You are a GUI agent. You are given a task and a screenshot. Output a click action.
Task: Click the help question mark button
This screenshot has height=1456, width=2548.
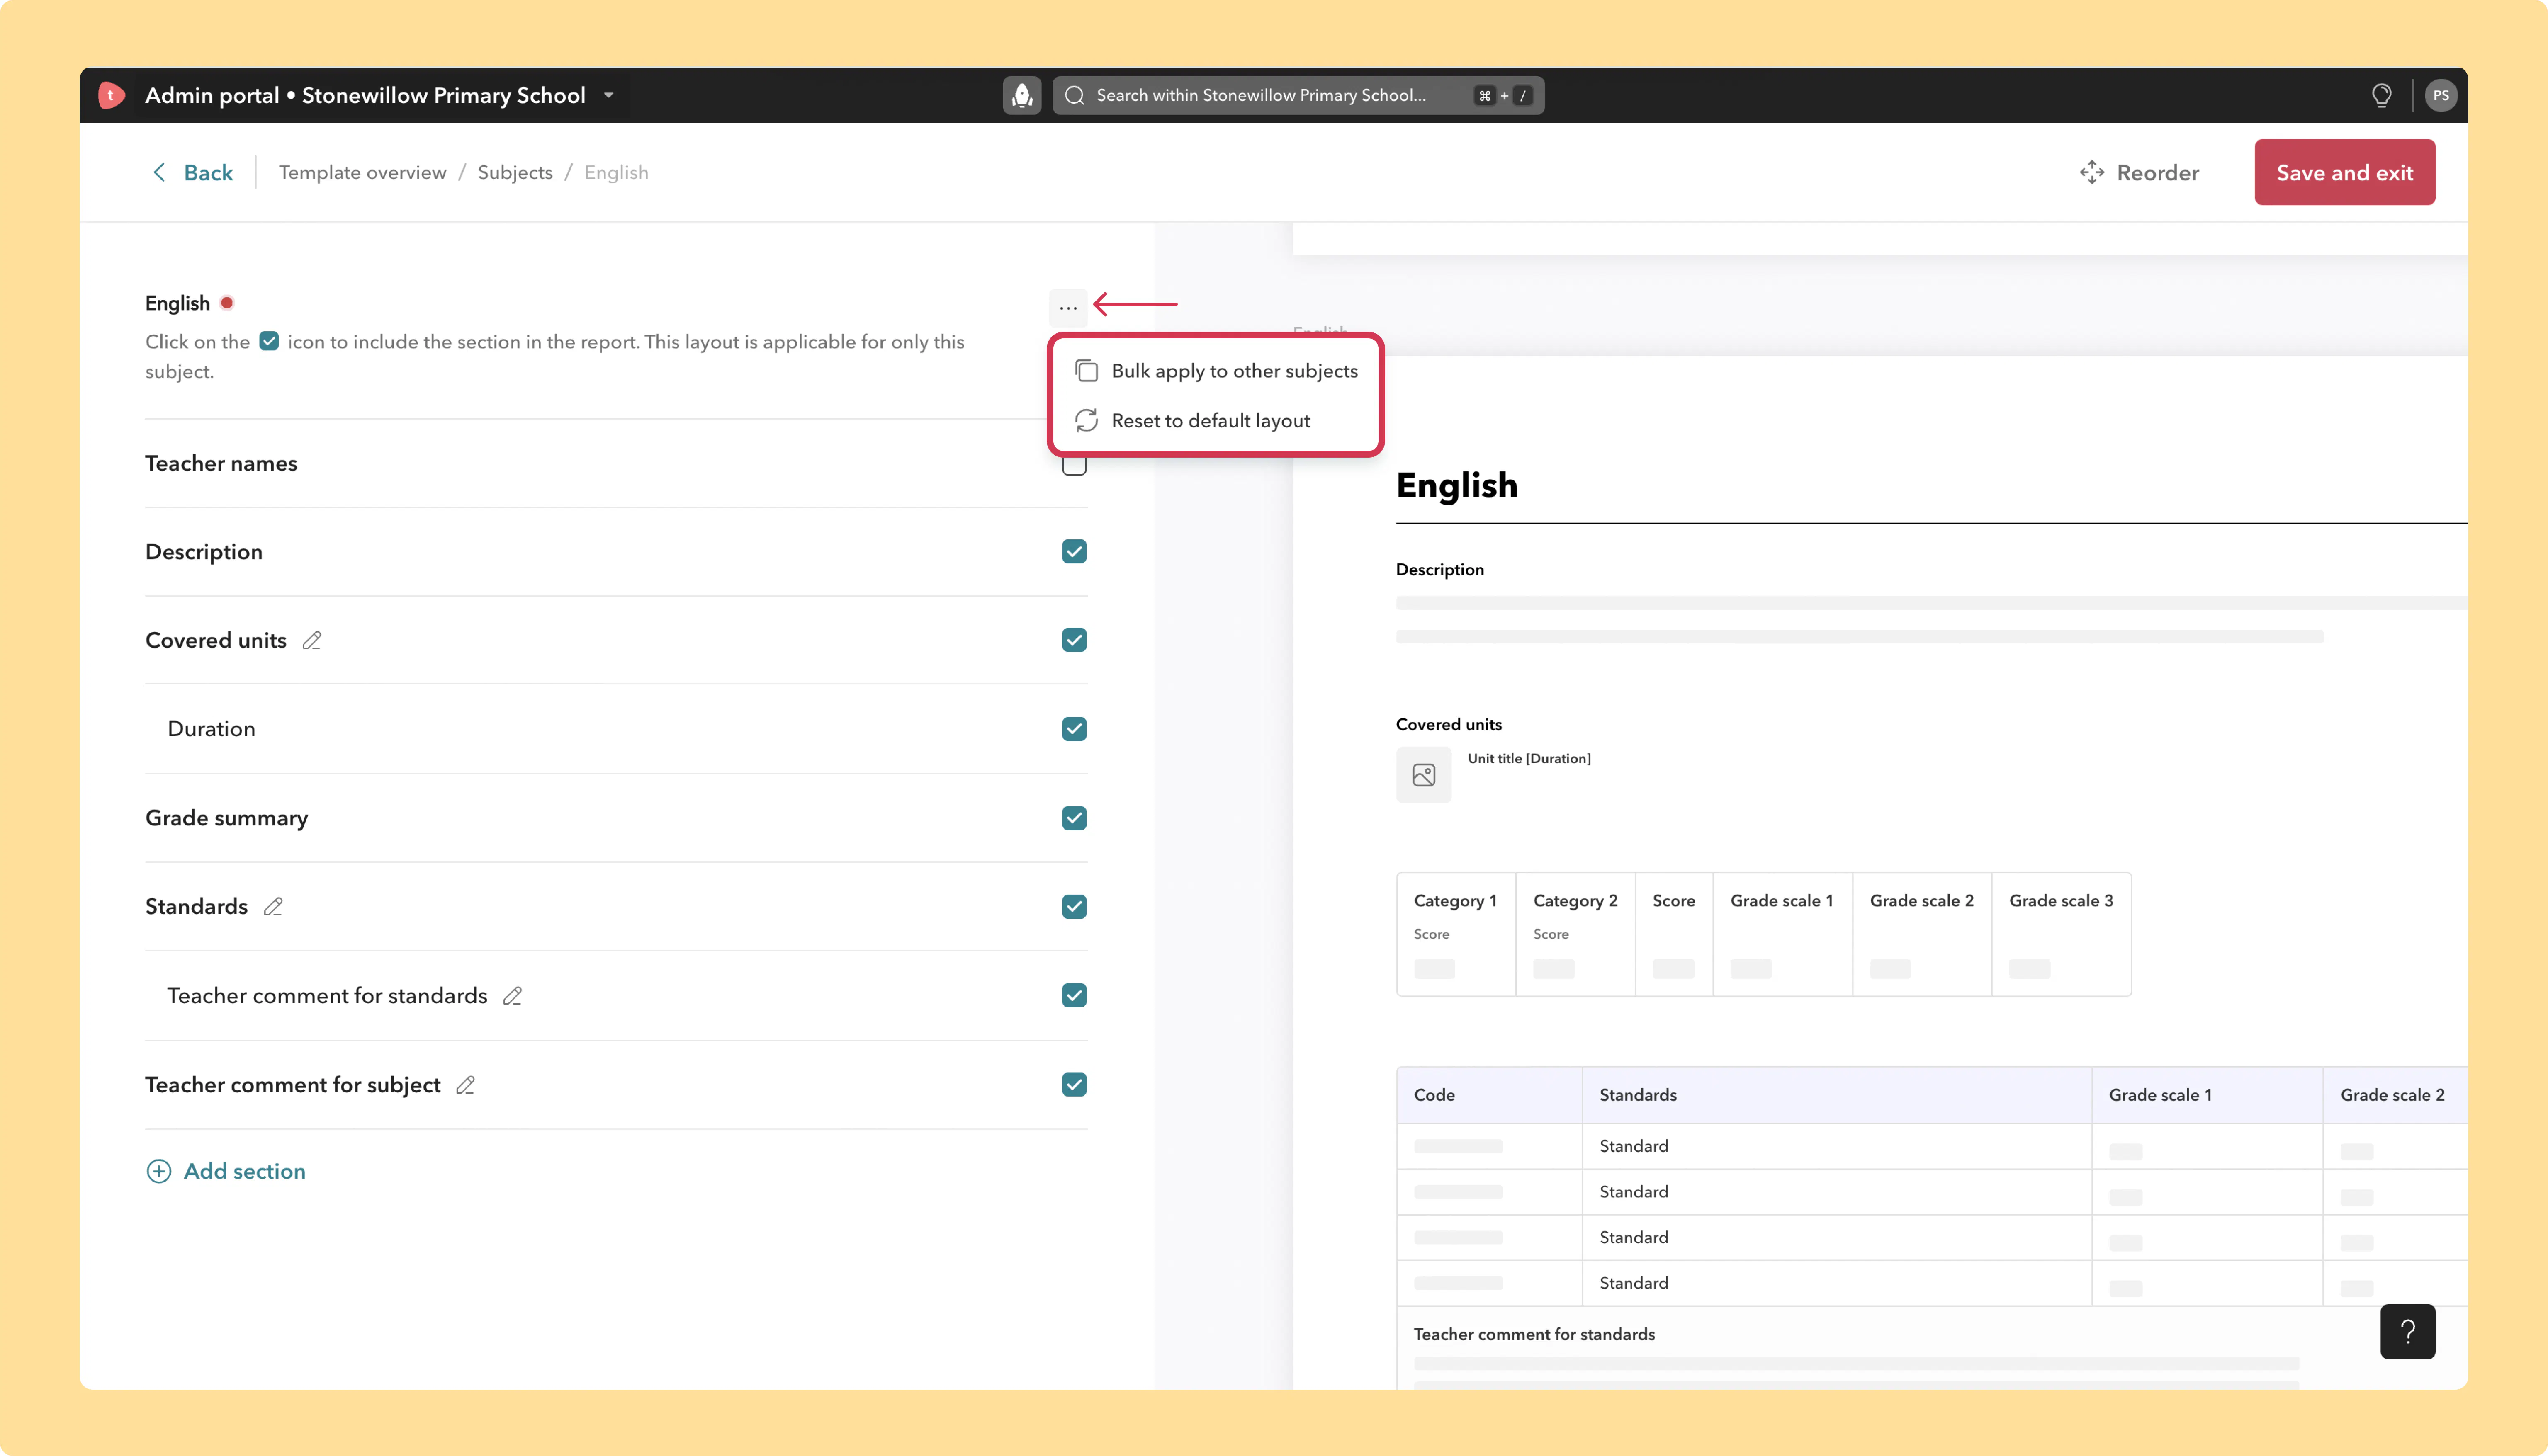[x=2407, y=1331]
